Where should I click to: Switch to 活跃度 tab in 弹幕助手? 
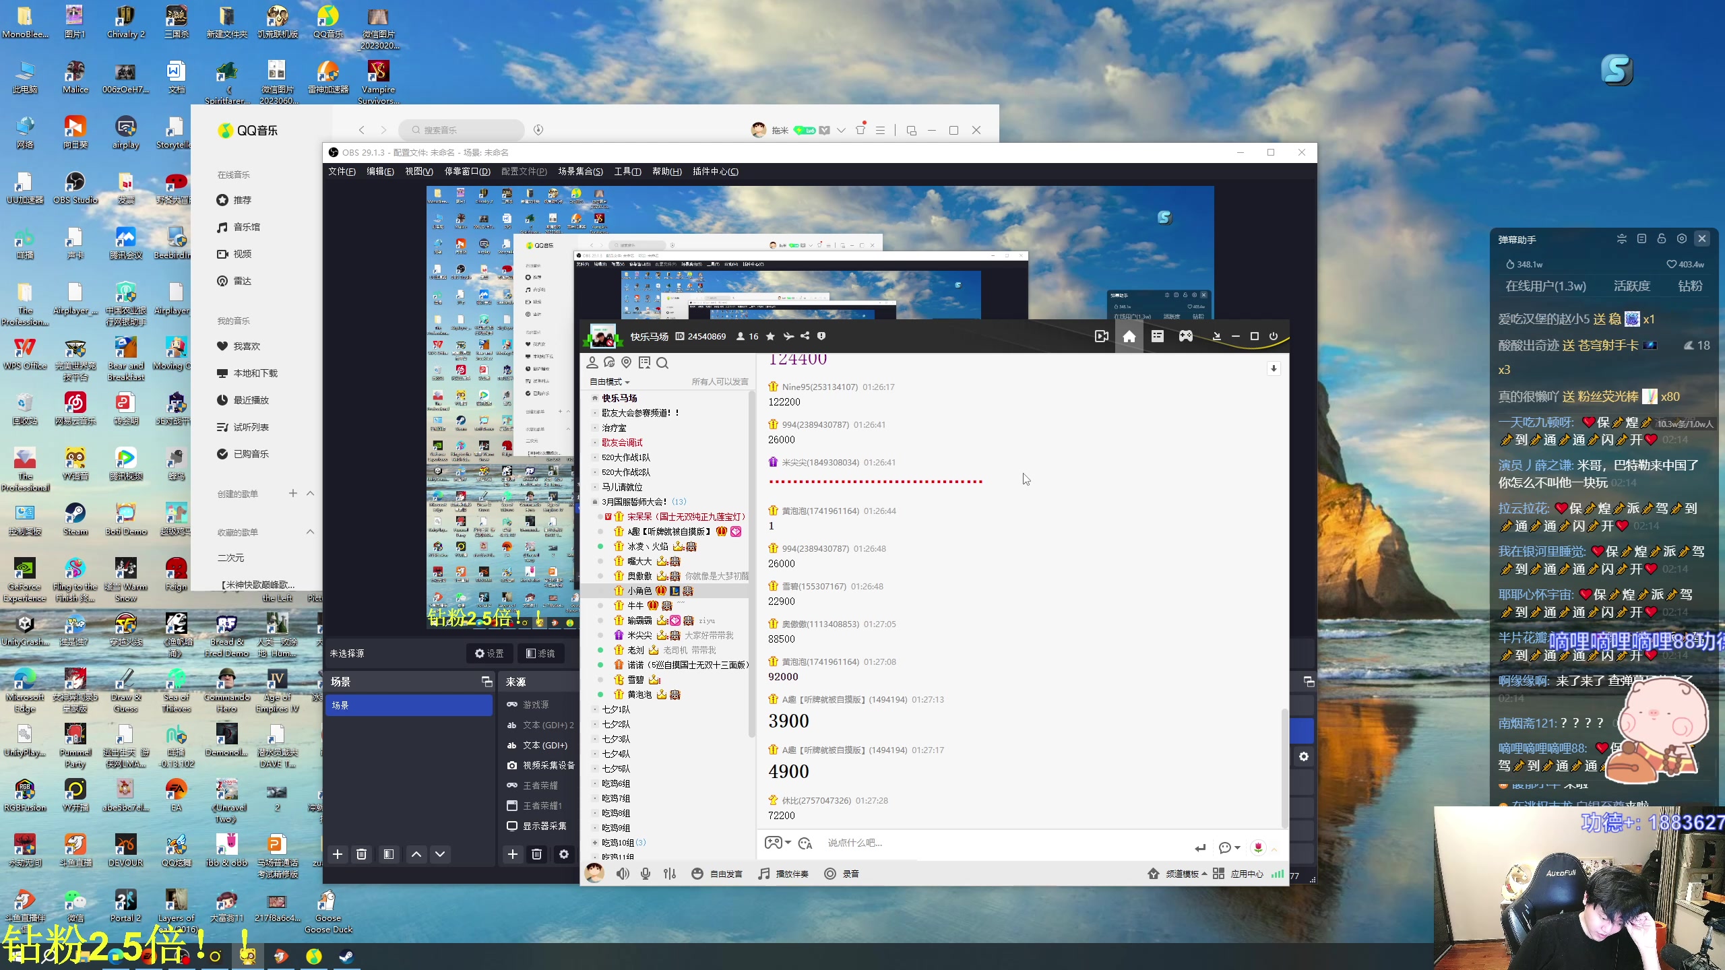pyautogui.click(x=1631, y=286)
